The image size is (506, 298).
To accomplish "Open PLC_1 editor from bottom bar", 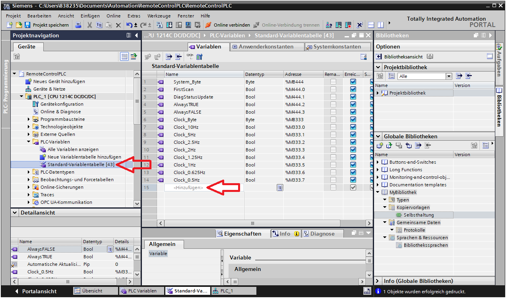I will point(234,291).
